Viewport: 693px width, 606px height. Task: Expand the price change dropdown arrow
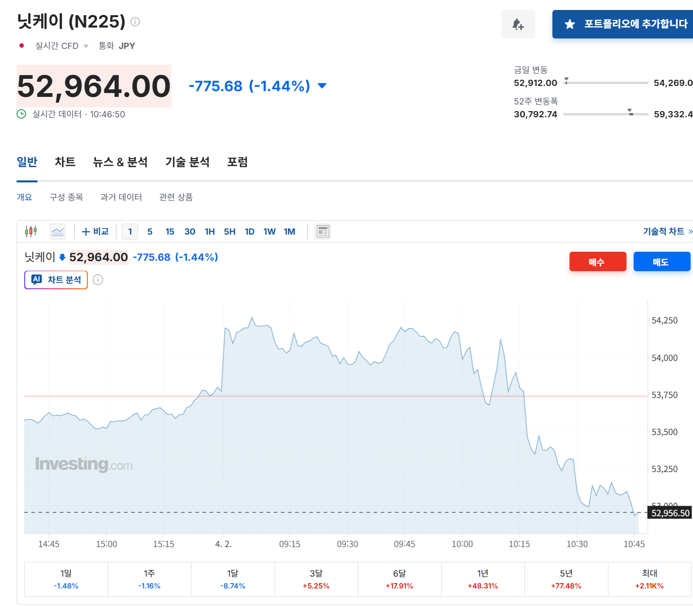click(322, 86)
